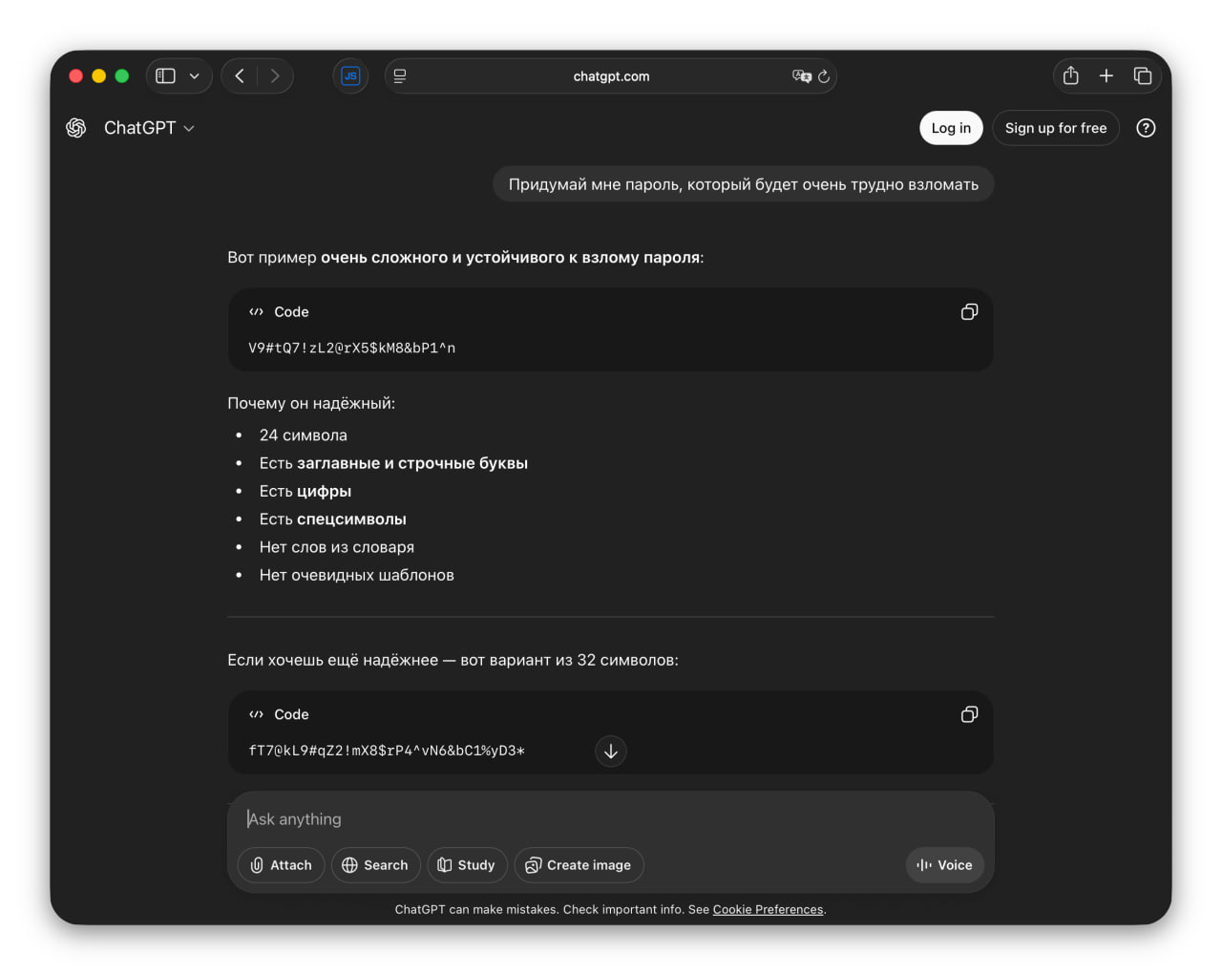This screenshot has height=975, width=1222.
Task: Click the translate page icon in address bar
Action: click(x=801, y=76)
